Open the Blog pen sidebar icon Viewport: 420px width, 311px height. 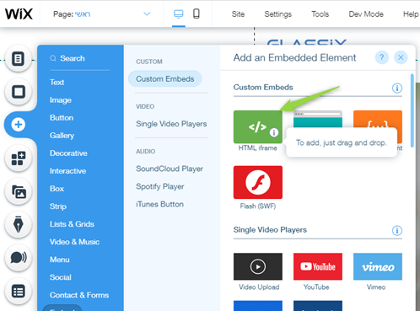(x=19, y=224)
